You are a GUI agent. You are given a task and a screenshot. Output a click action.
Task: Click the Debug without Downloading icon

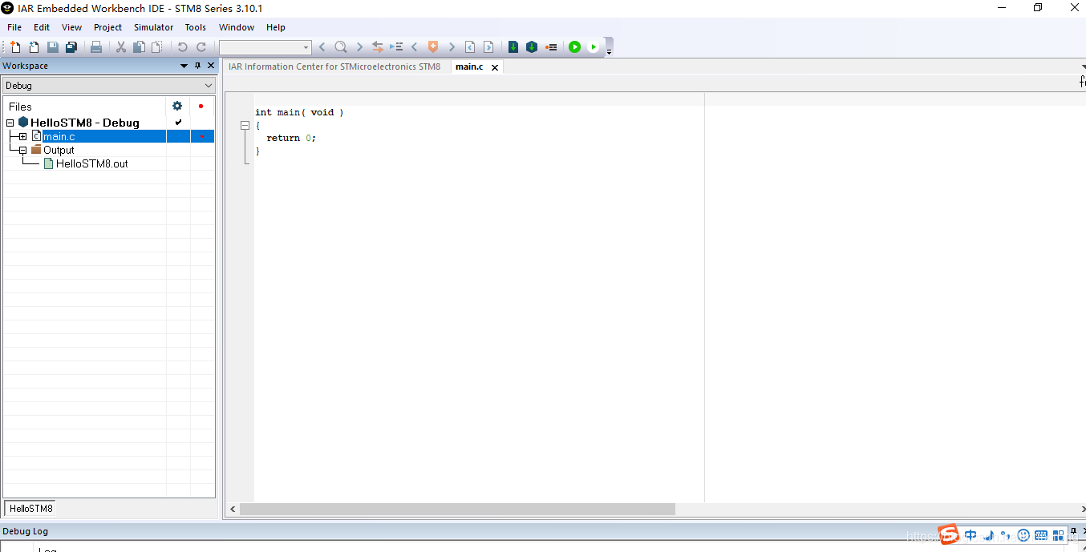(x=594, y=47)
